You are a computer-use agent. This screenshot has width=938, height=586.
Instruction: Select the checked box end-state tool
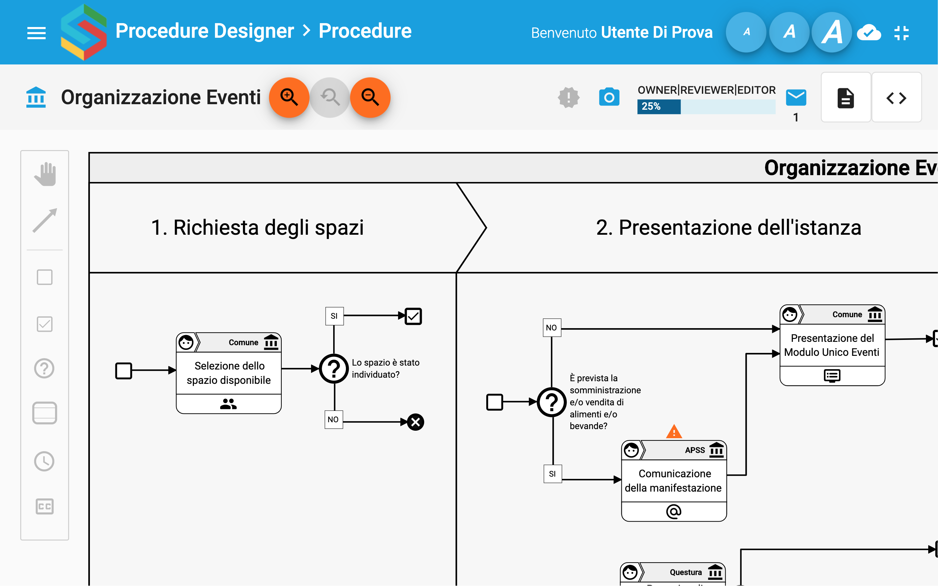pos(45,324)
